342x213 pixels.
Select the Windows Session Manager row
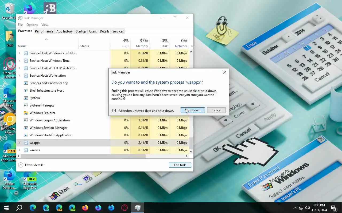103,128
